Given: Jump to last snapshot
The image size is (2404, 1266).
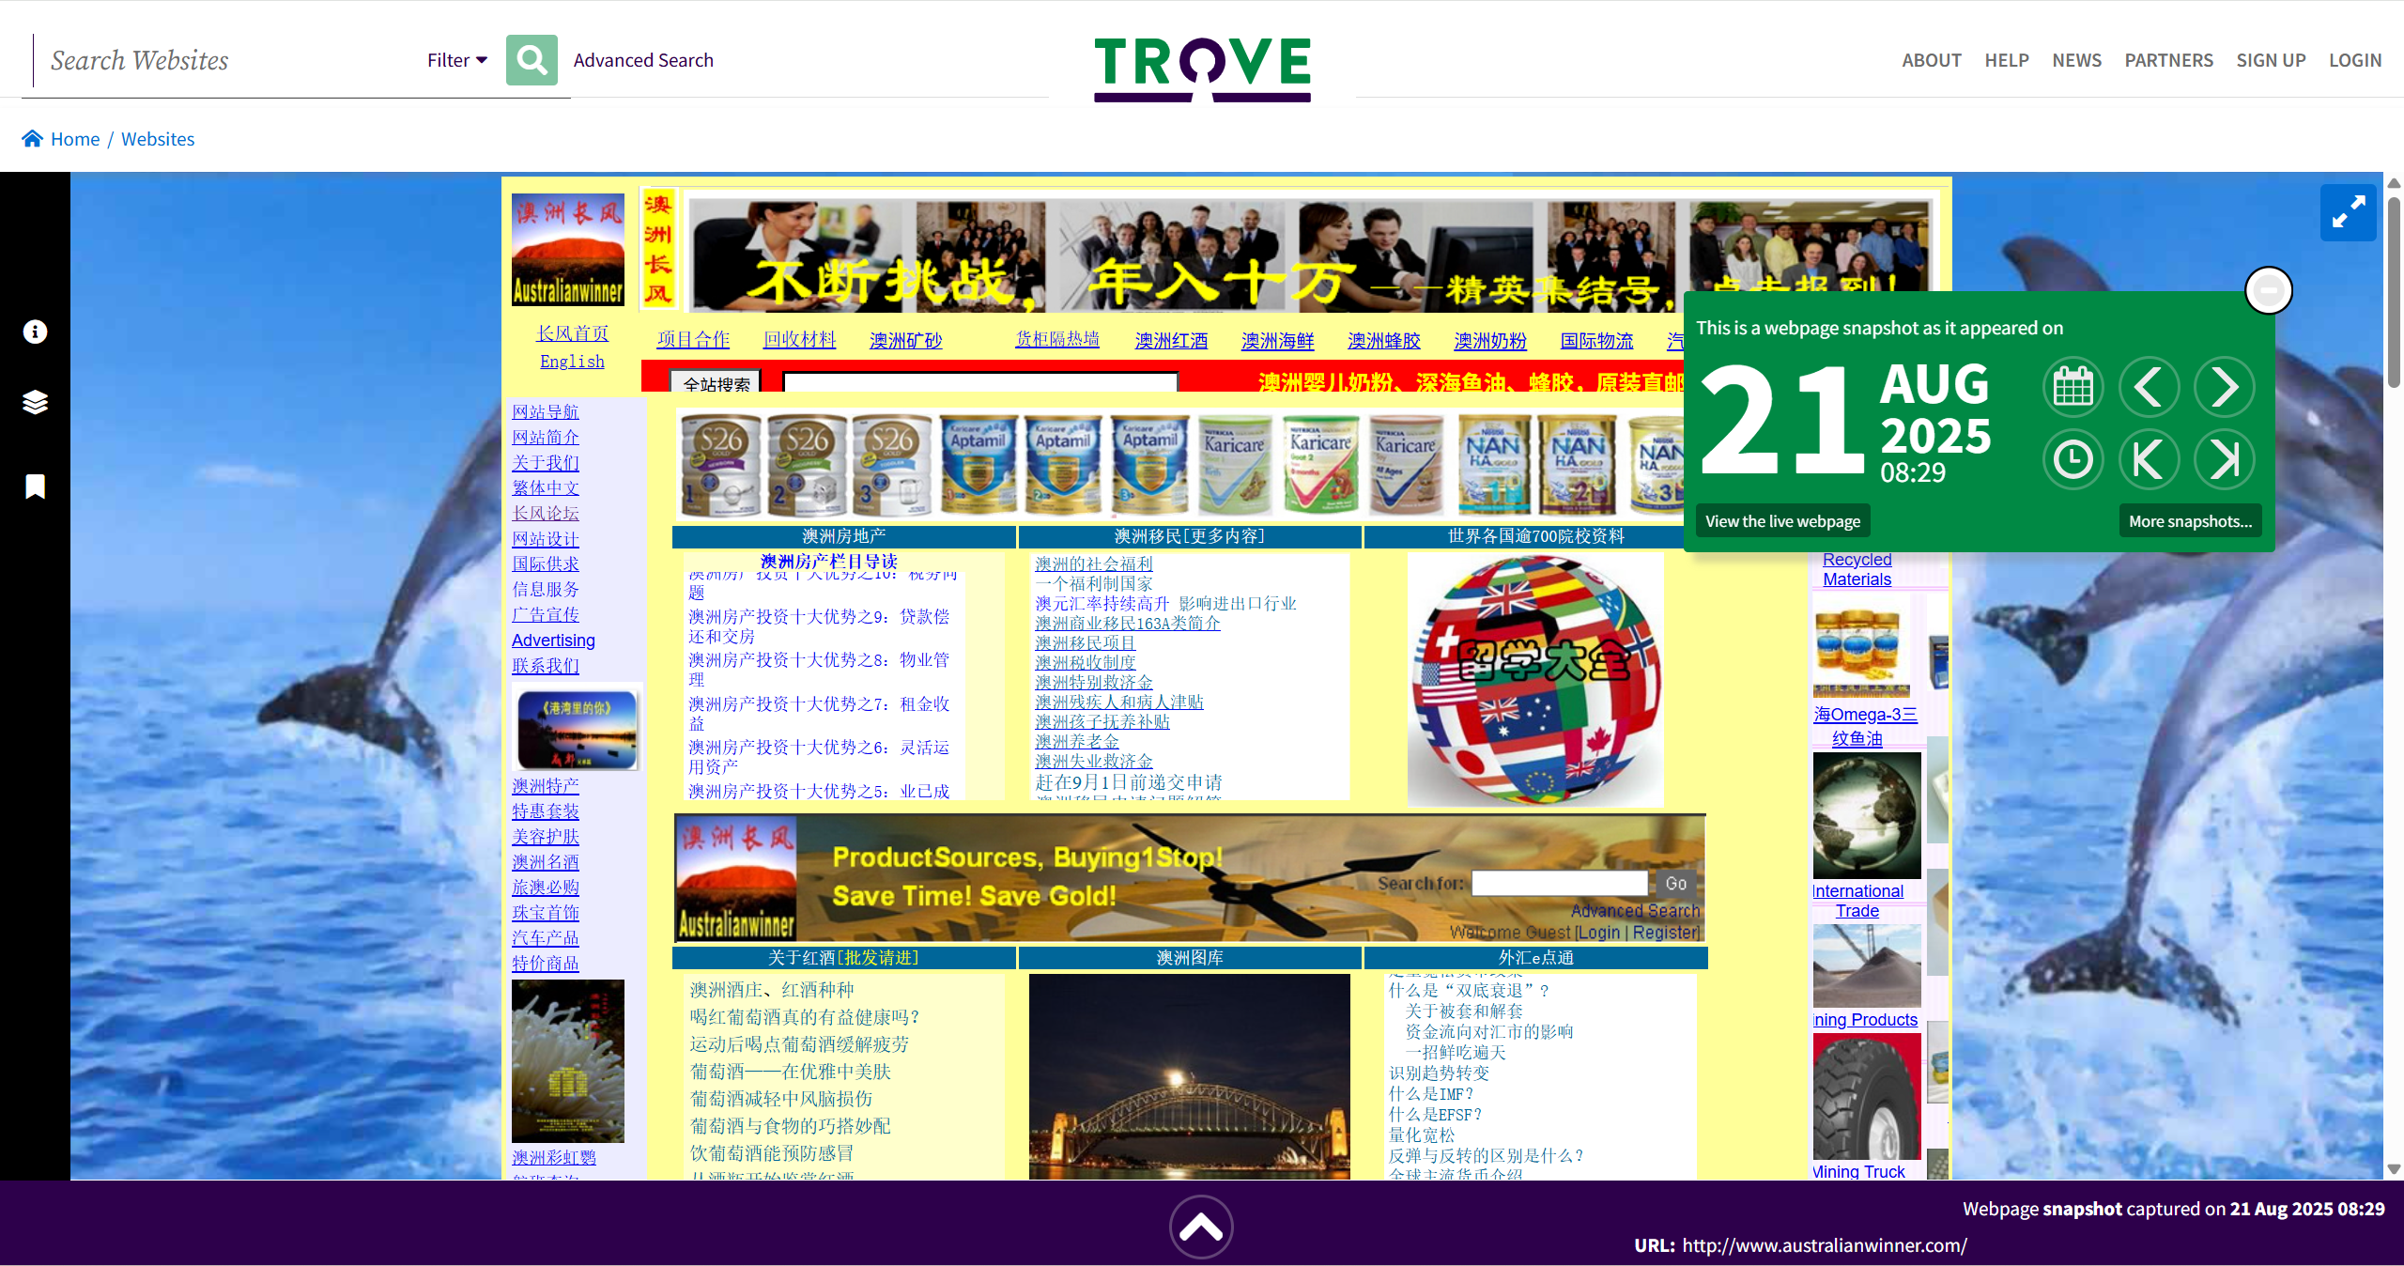Looking at the screenshot, I should click(x=2224, y=460).
